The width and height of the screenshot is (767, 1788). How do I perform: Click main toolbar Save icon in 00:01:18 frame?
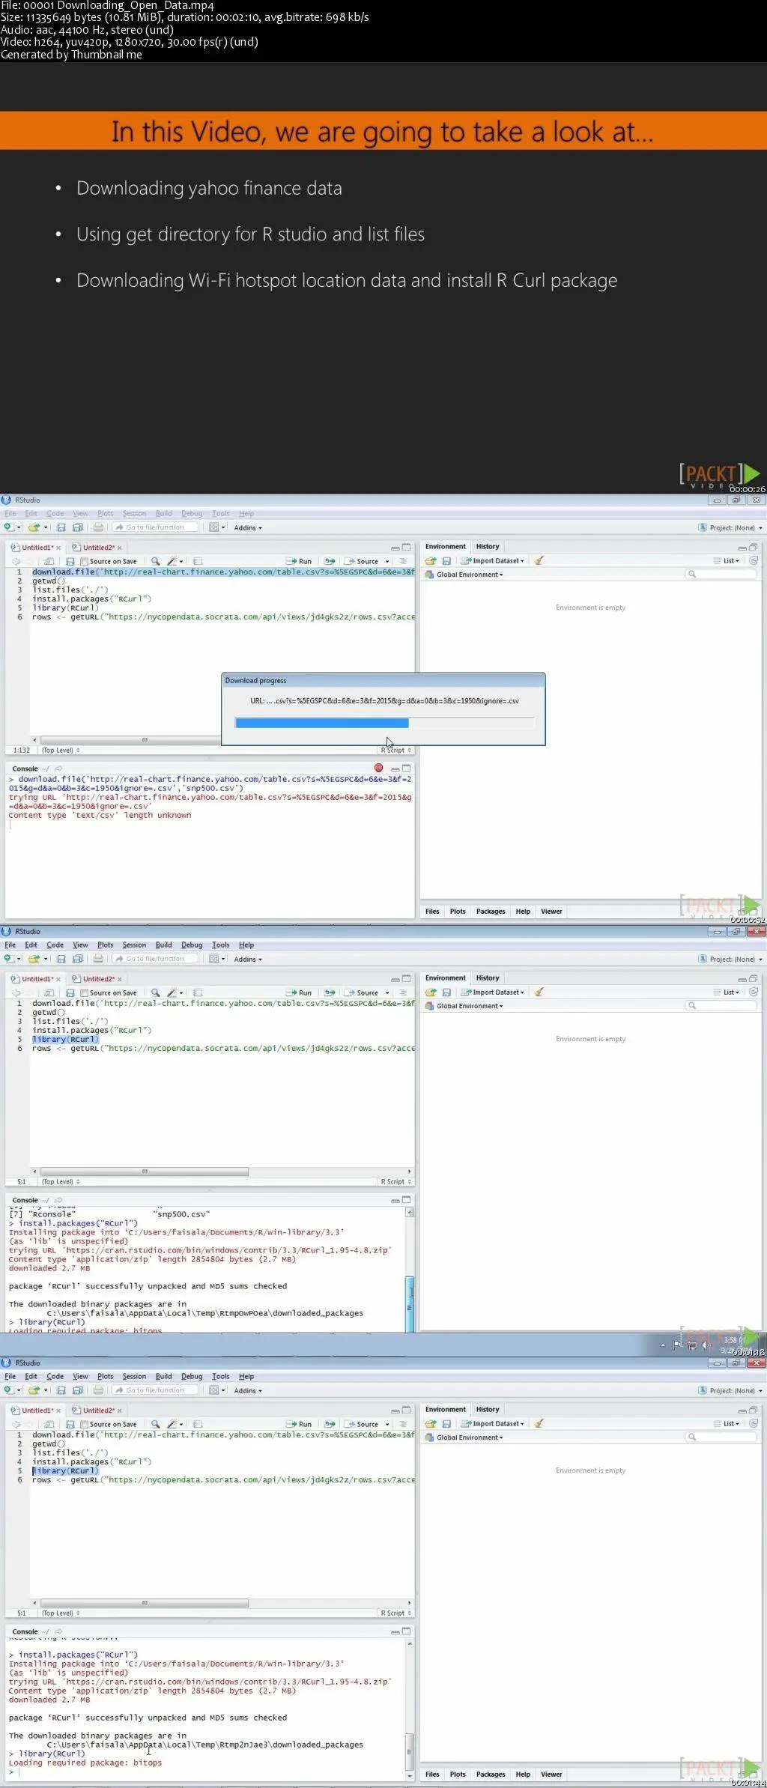(x=61, y=959)
